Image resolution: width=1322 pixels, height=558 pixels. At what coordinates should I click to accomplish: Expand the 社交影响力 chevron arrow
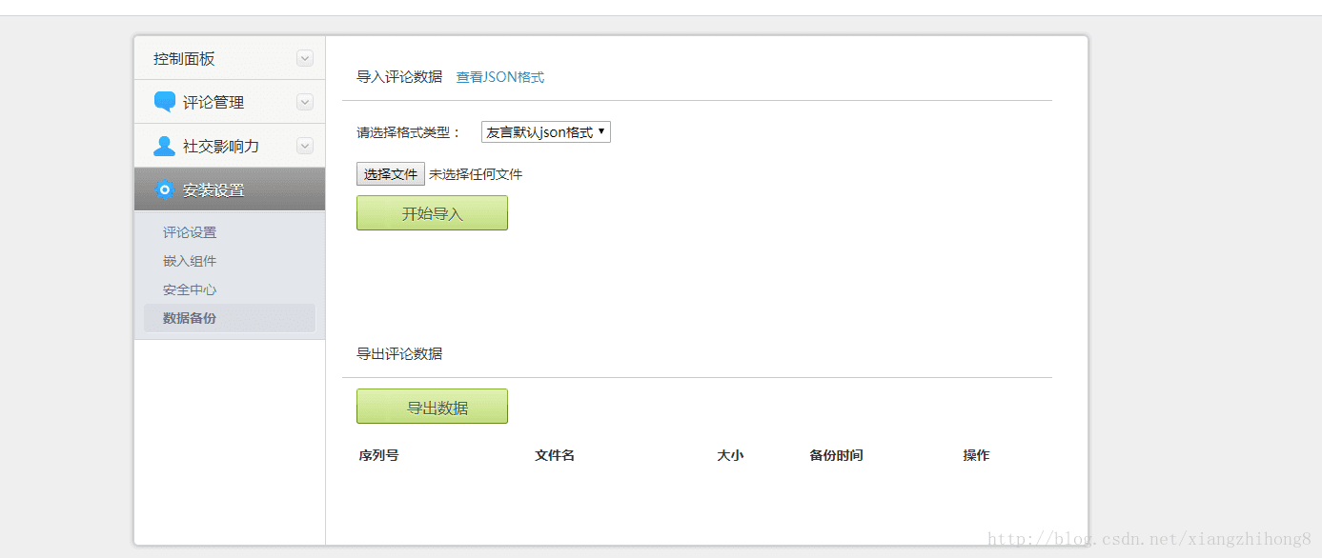(305, 146)
